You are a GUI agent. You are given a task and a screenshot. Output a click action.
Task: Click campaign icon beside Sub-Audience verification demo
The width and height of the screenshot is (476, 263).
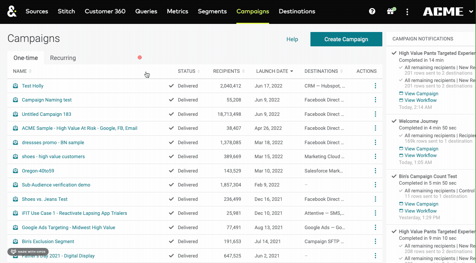(x=15, y=185)
